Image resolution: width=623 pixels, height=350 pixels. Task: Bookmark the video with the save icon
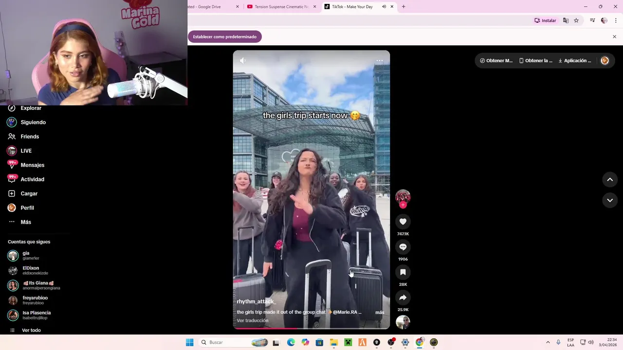(x=403, y=272)
